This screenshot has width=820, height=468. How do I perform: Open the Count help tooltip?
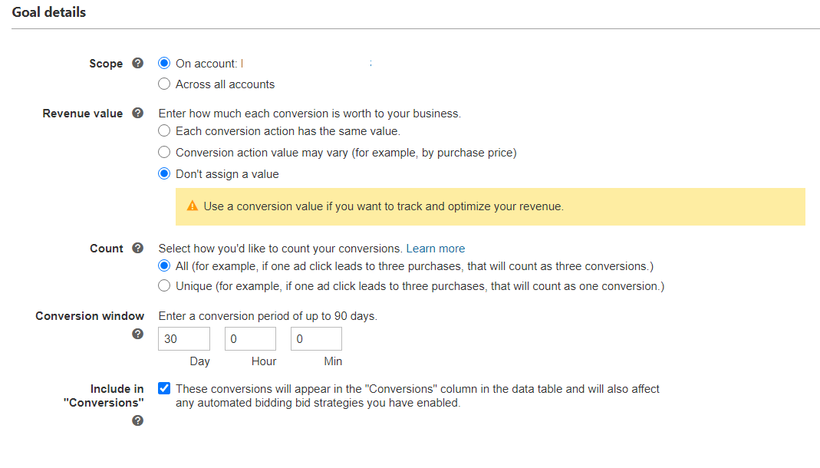click(x=137, y=248)
